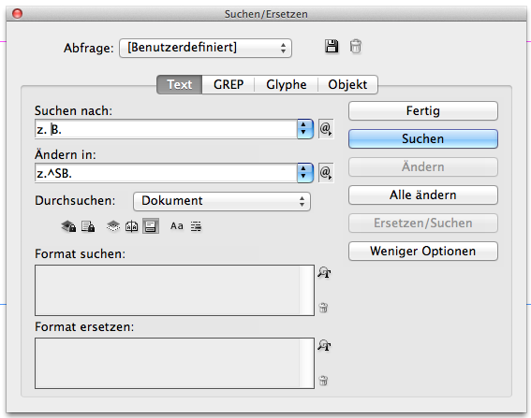This screenshot has height=418, width=531.
Task: Click inside the Format ersetzen box
Action: (174, 363)
